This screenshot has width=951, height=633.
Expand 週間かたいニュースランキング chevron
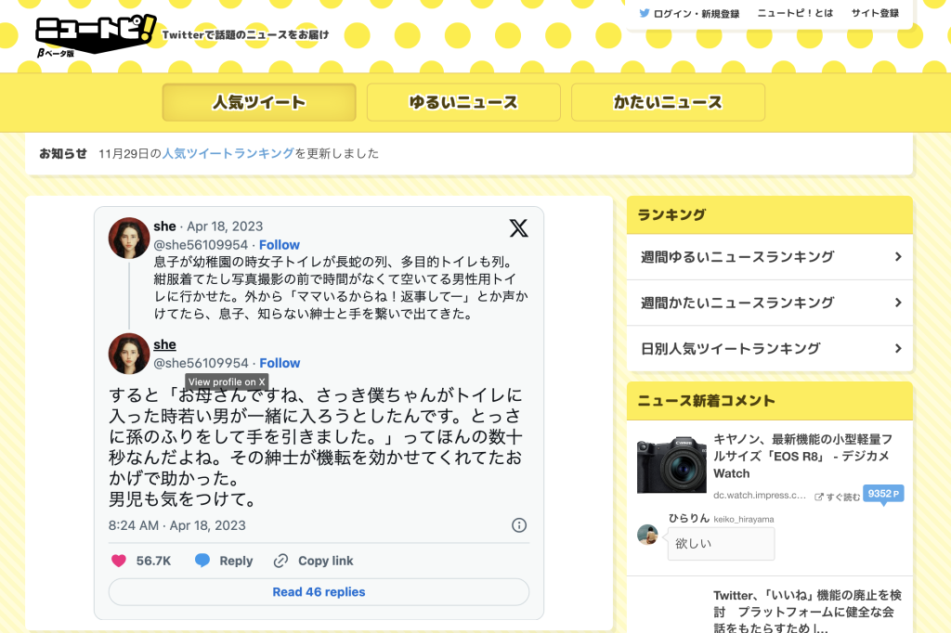(897, 303)
